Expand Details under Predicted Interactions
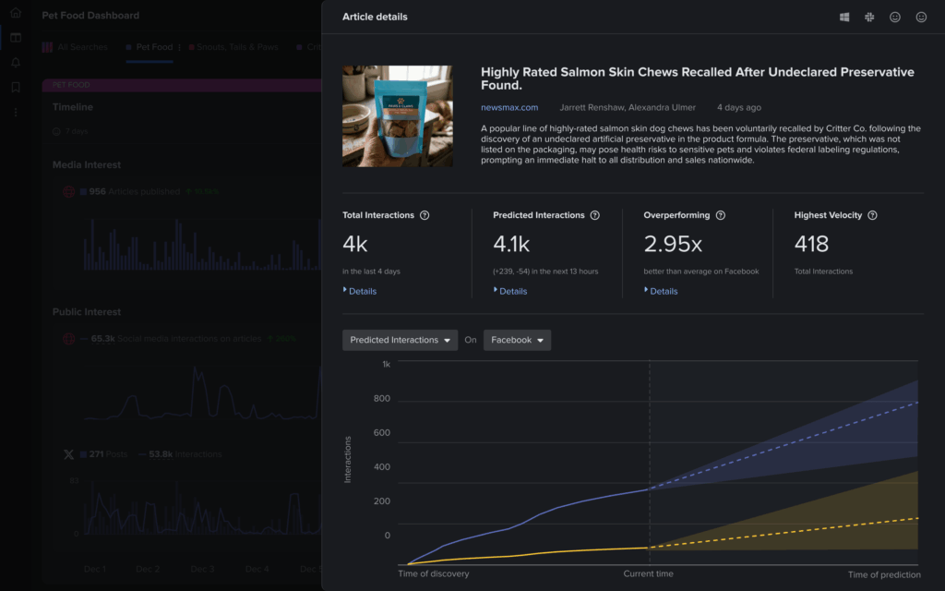The width and height of the screenshot is (945, 591). pyautogui.click(x=510, y=291)
